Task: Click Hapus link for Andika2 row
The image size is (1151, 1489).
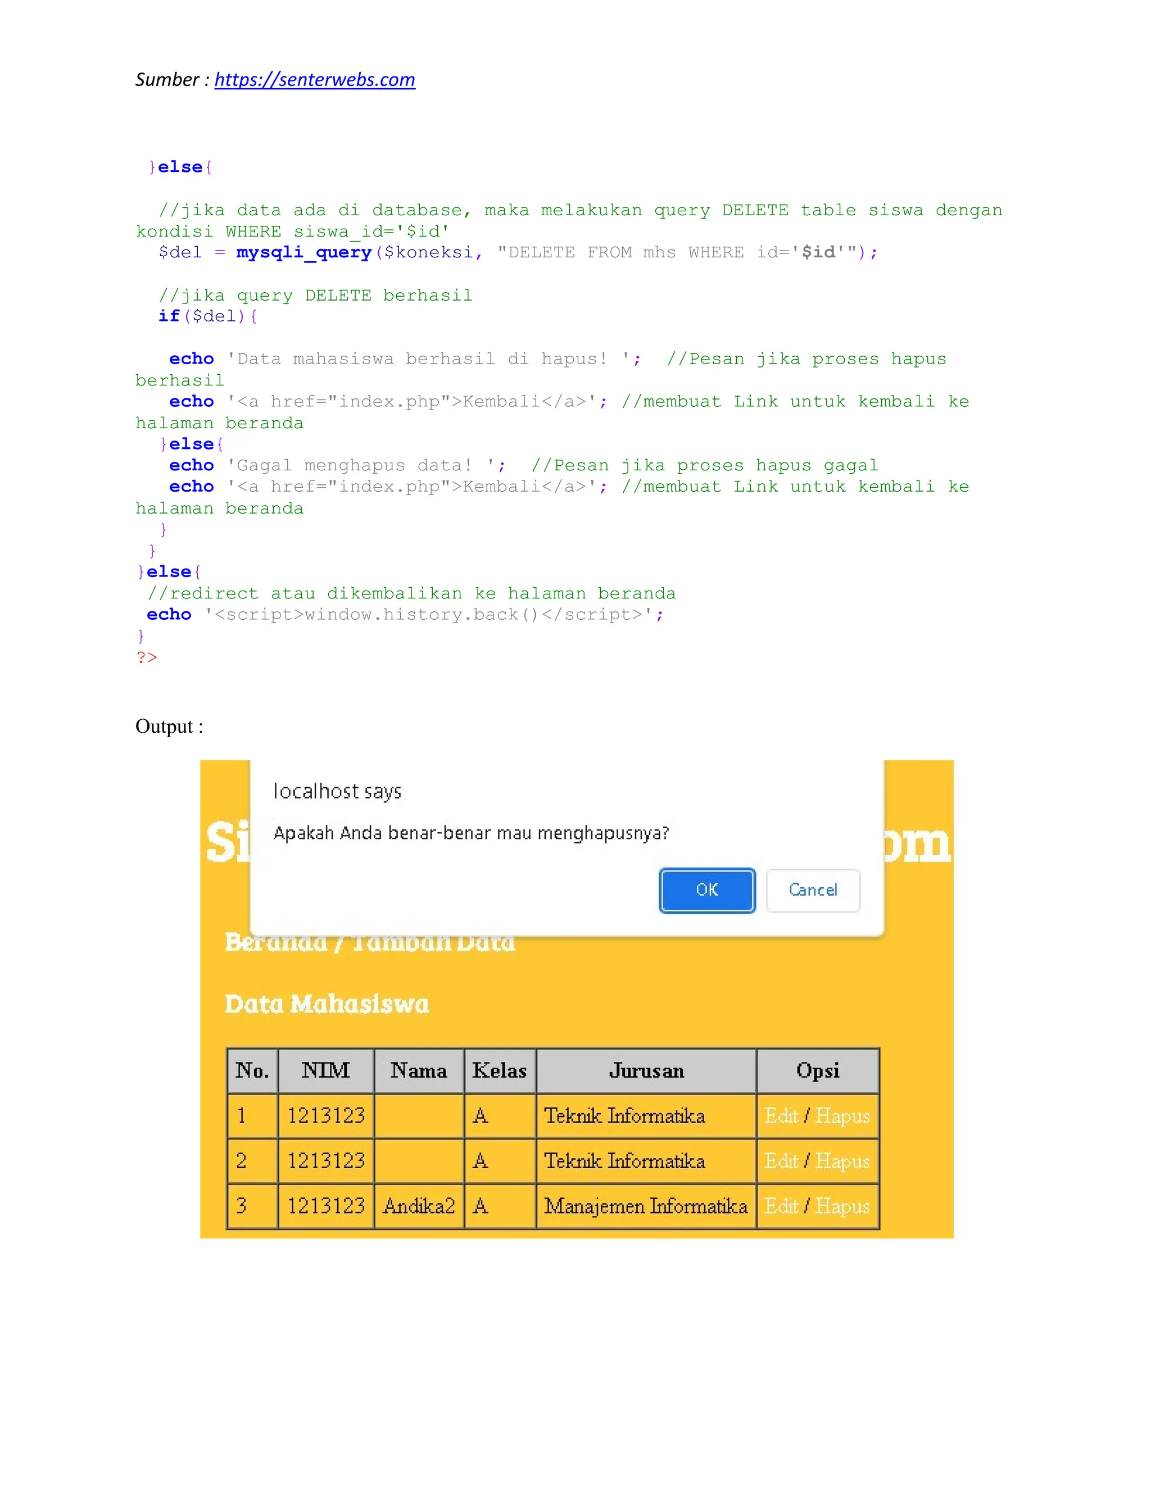Action: (x=842, y=1205)
